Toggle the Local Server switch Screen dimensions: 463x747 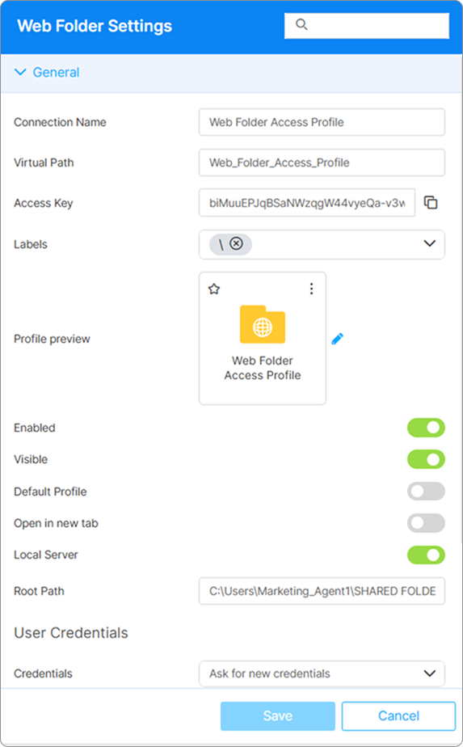click(x=426, y=555)
